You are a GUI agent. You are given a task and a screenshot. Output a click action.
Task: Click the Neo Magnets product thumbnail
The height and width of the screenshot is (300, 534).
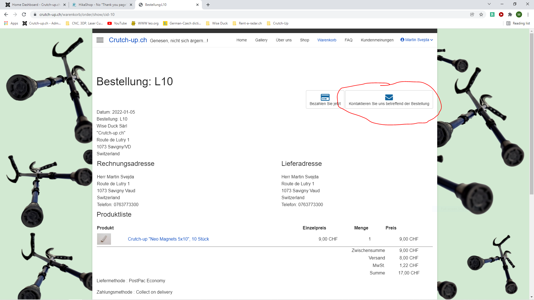tap(104, 239)
